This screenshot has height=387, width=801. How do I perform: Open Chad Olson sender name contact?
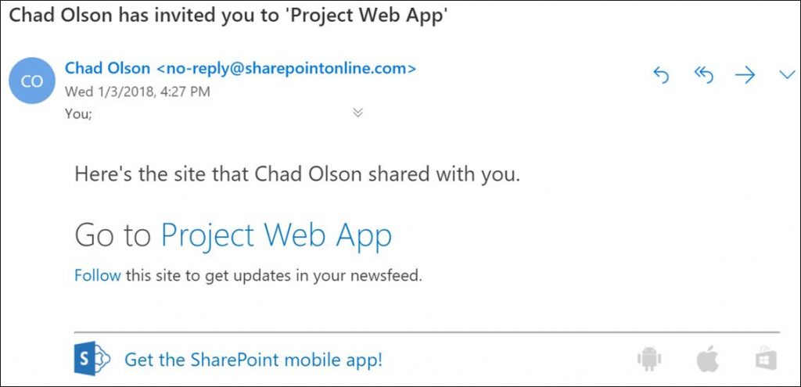coord(107,69)
